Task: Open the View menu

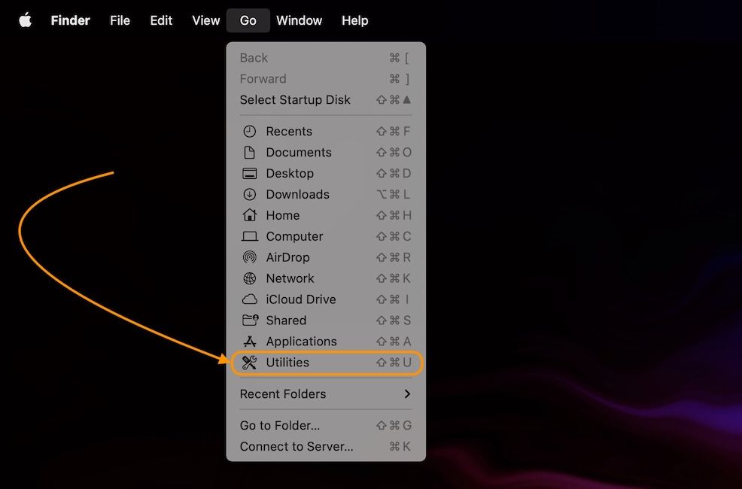Action: 205,20
